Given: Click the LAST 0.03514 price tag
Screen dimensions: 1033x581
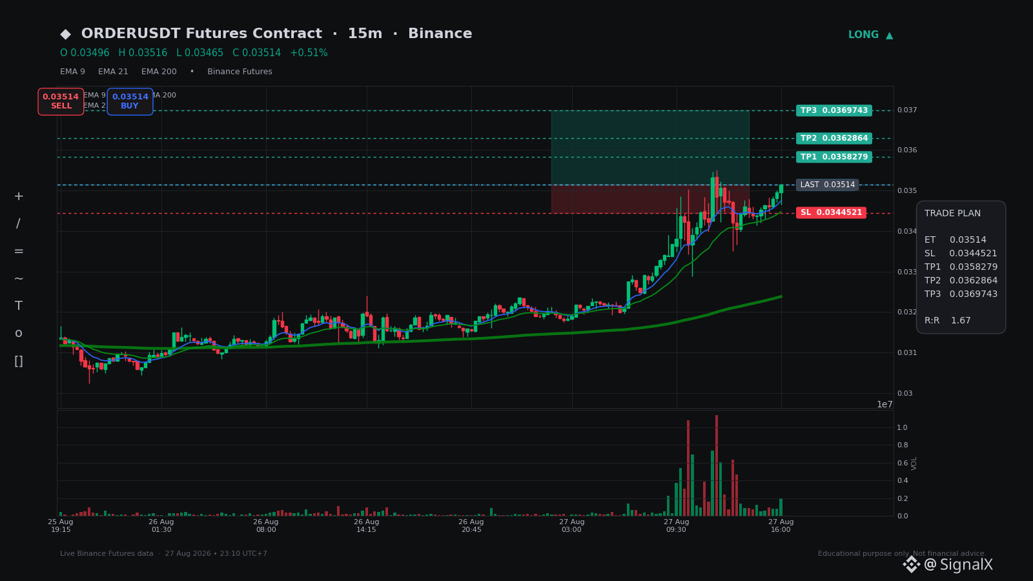Looking at the screenshot, I should tap(828, 185).
